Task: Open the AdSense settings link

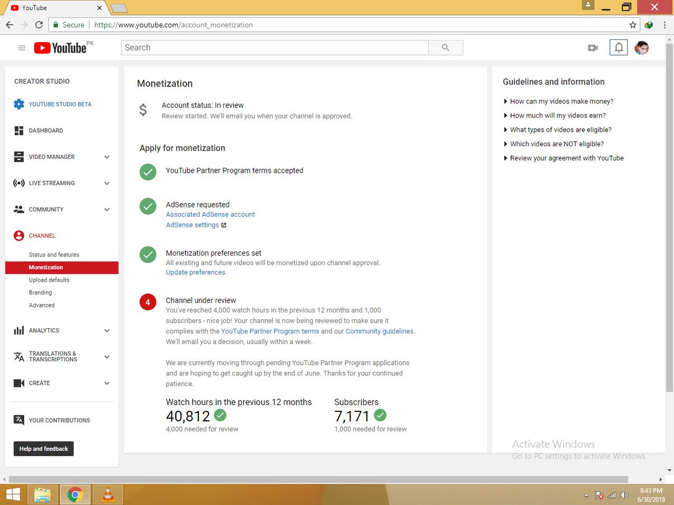Action: (192, 225)
